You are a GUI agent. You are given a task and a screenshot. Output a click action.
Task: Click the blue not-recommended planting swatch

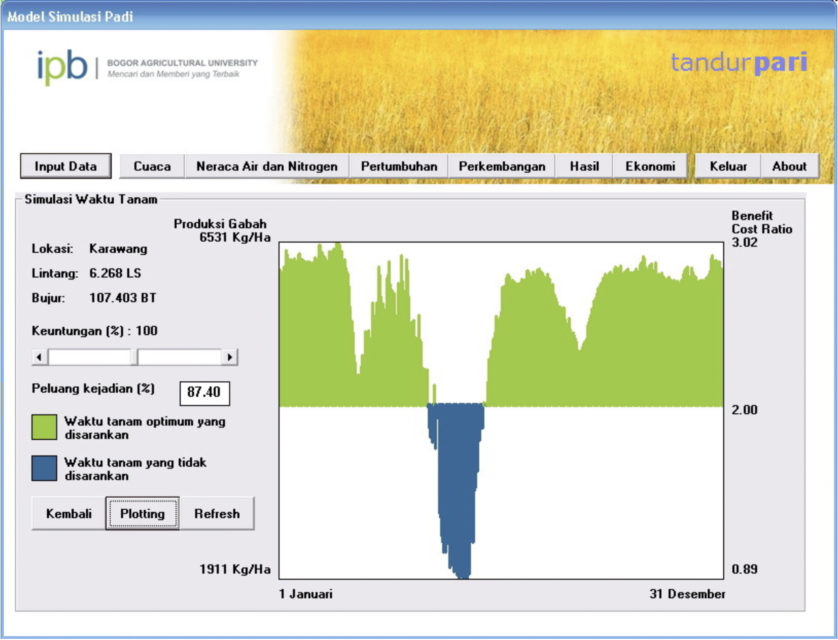(44, 468)
